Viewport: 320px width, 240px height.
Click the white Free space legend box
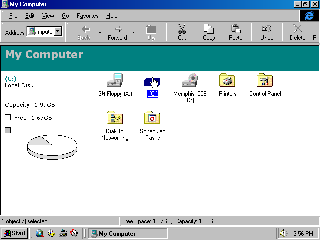click(x=8, y=117)
